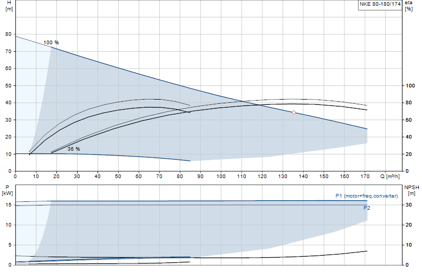Click the 36 % speed curve label
The width and height of the screenshot is (422, 274).
73,149
